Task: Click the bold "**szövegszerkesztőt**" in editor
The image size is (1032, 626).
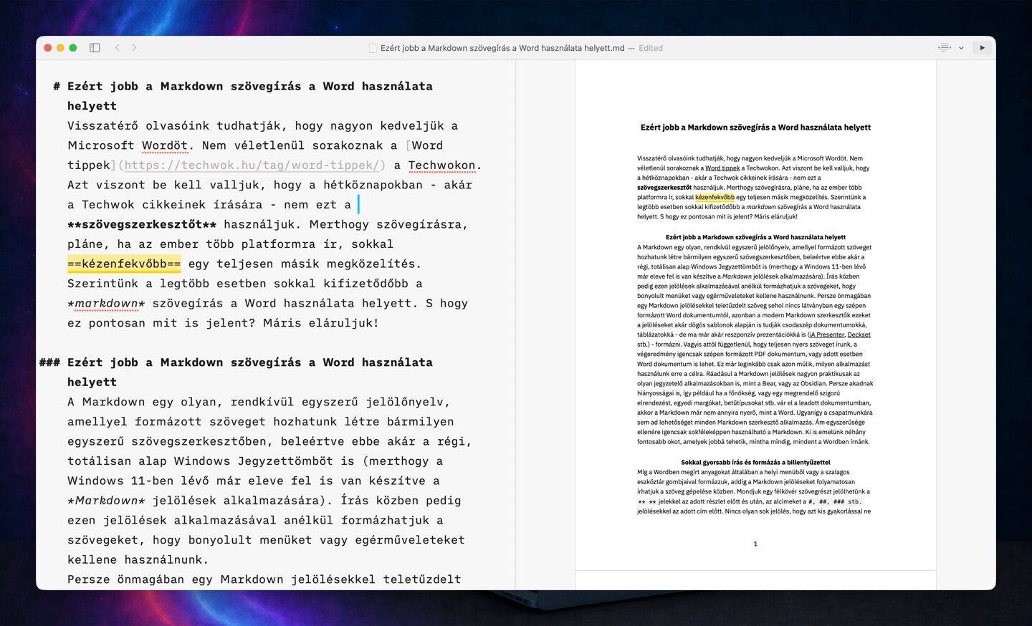Action: coord(142,224)
